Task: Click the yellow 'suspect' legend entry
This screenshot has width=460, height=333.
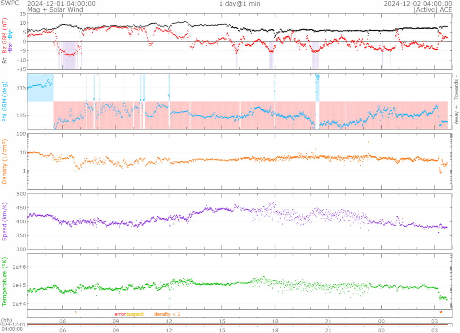Action: coord(135,314)
